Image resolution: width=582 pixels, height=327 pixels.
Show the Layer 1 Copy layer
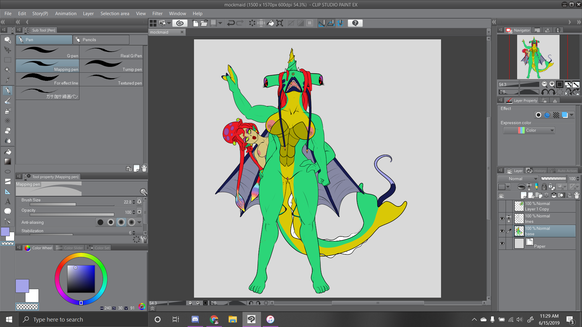[502, 206]
